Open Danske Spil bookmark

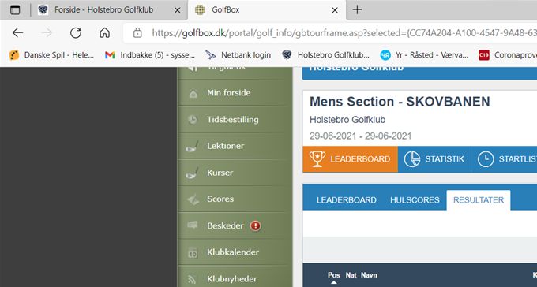tap(51, 54)
